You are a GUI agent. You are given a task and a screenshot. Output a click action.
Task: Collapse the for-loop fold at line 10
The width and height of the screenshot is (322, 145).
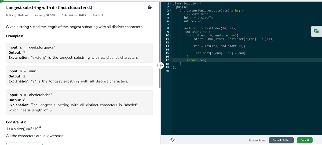point(171,35)
